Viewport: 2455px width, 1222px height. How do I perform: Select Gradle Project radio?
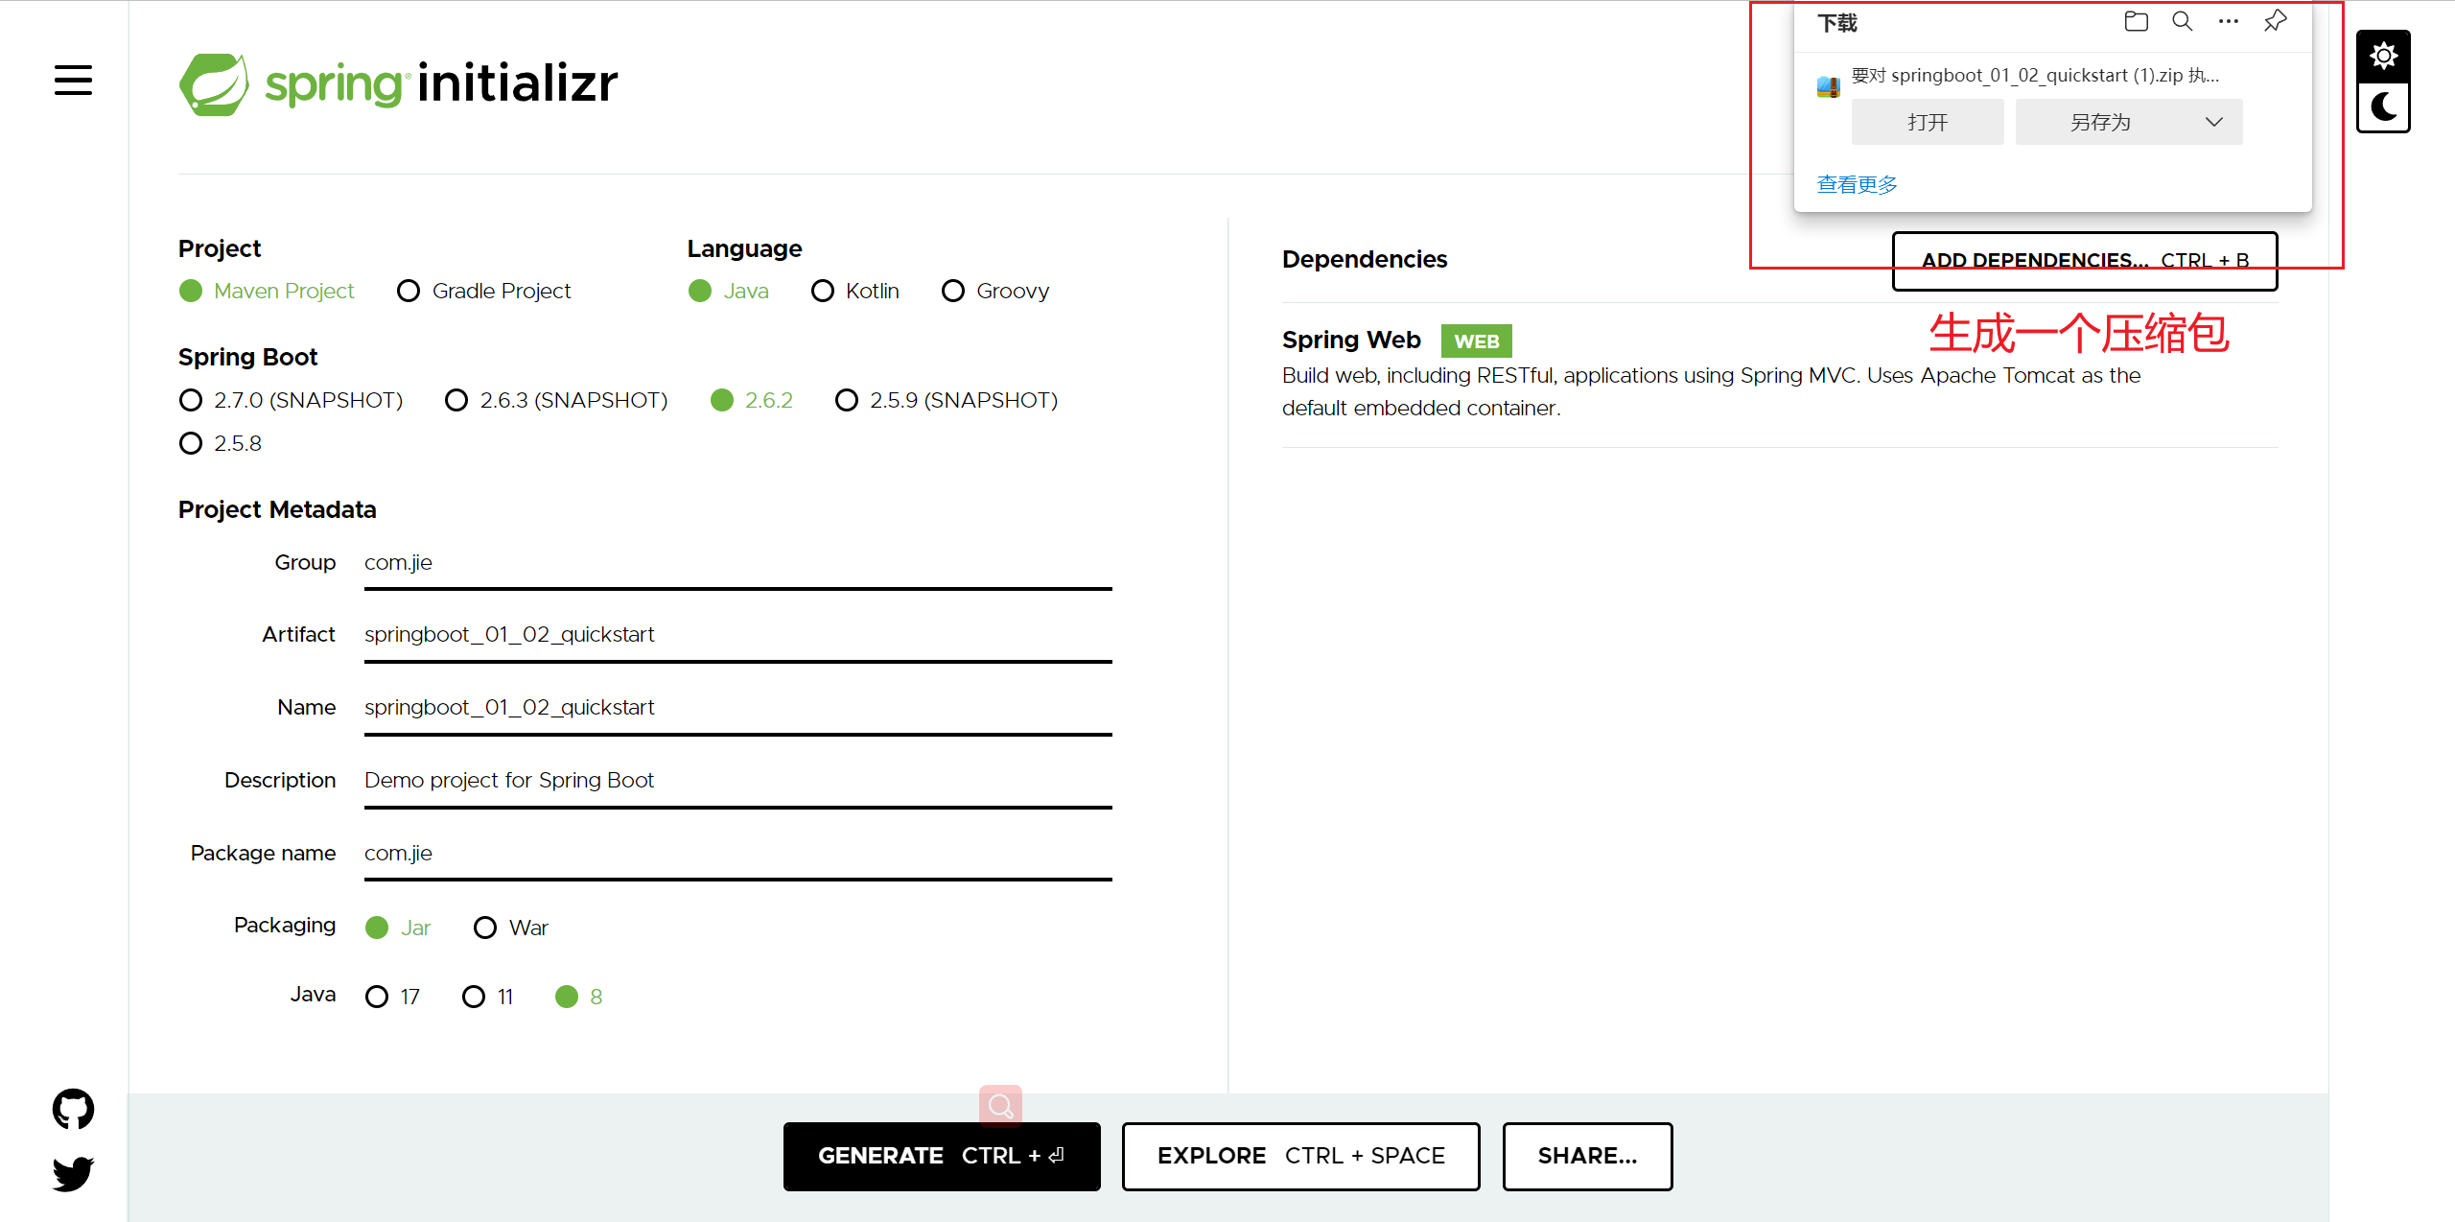[483, 291]
